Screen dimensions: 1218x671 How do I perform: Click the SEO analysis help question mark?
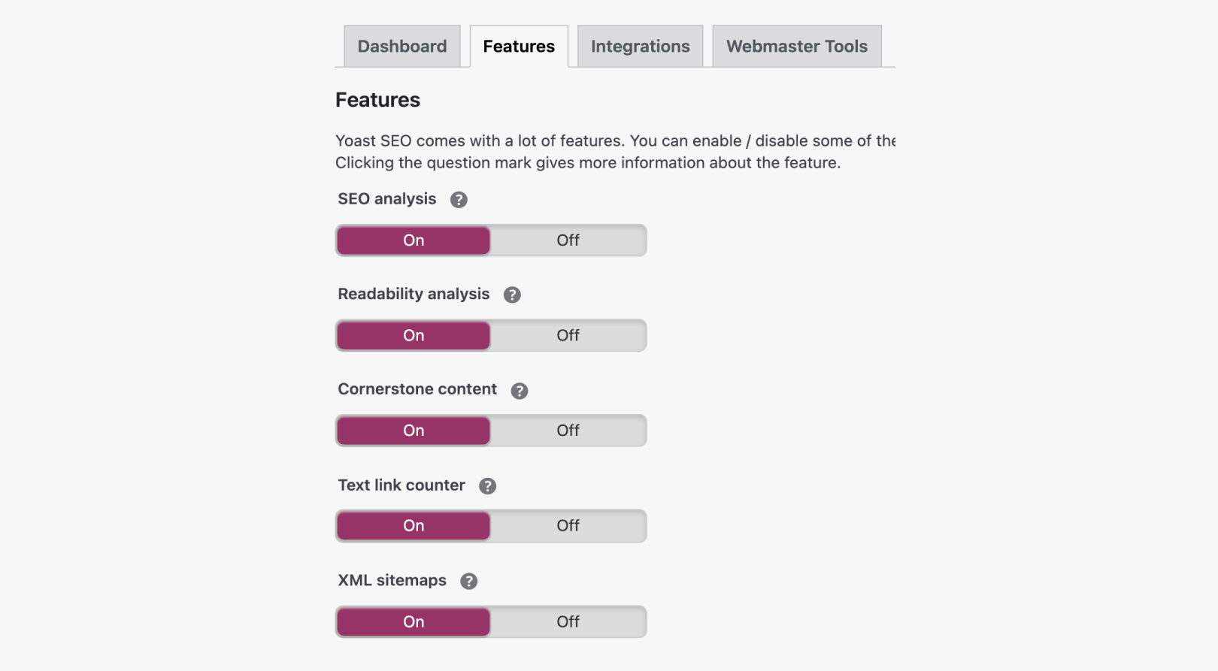459,200
